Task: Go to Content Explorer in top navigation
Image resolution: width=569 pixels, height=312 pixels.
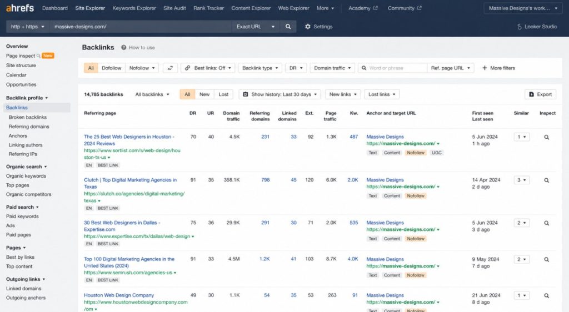Action: (x=251, y=8)
